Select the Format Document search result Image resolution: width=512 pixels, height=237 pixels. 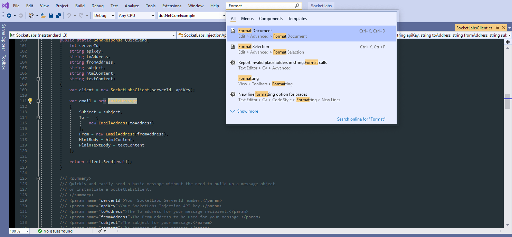[x=311, y=34]
